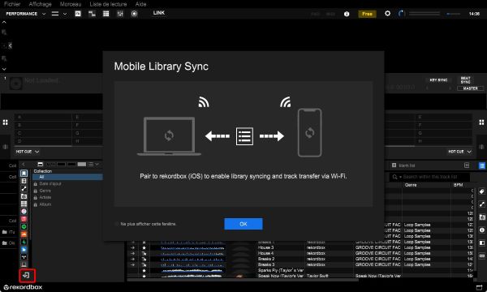Select the track 'House 3' in the list
Viewport: 487px width, 292px height.
(x=265, y=247)
